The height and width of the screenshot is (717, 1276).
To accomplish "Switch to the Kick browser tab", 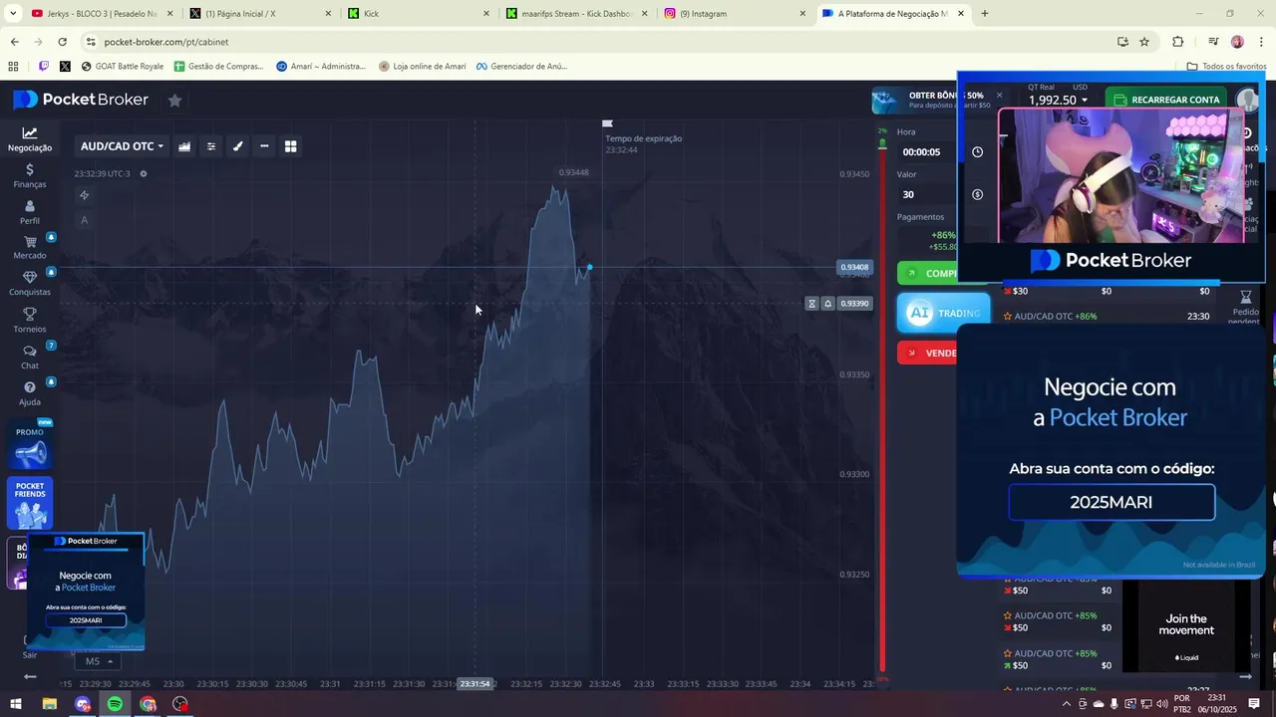I will pyautogui.click(x=417, y=14).
